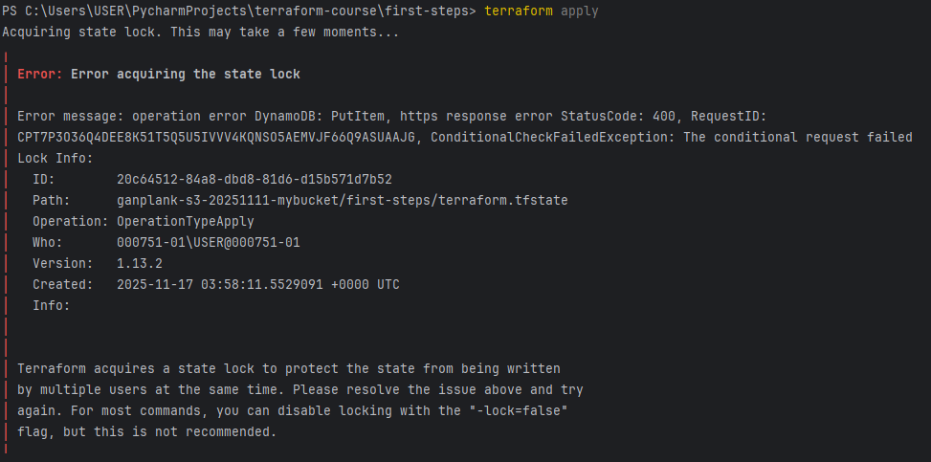The height and width of the screenshot is (462, 931).
Task: Click the "terraform" command word in the prompt
Action: (x=519, y=11)
